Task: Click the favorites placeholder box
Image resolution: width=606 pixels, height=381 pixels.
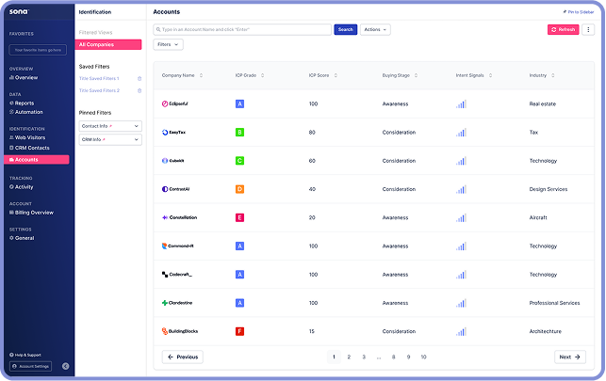Action: pos(38,50)
